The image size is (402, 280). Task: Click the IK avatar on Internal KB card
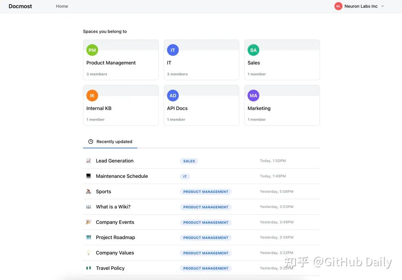pyautogui.click(x=92, y=96)
